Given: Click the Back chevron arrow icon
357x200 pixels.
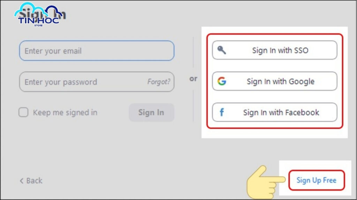Looking at the screenshot, I should (22, 181).
